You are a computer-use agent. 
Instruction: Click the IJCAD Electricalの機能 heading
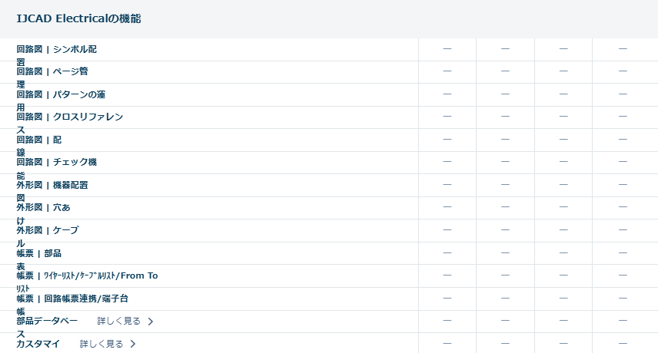pyautogui.click(x=78, y=18)
